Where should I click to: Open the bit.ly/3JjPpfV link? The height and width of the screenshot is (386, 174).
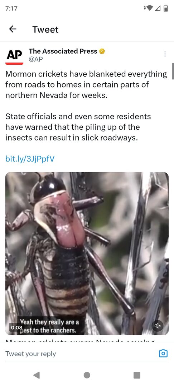tap(30, 159)
